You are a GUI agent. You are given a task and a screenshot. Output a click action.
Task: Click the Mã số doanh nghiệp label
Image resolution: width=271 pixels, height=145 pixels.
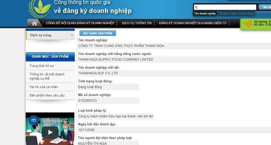pyautogui.click(x=95, y=95)
